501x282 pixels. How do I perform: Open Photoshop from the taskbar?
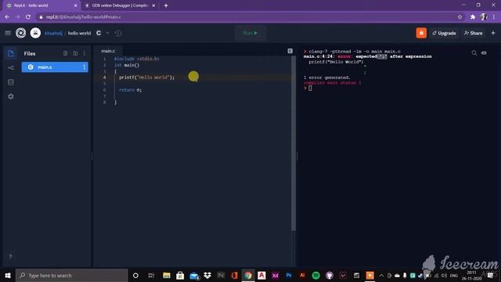pos(289,275)
